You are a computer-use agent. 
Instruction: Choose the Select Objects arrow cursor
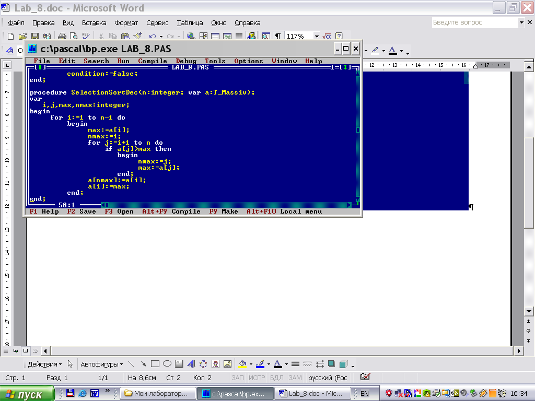pos(70,364)
